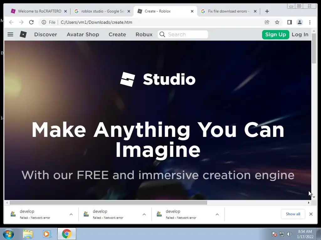Screen dimensions: 321x240
Task: Close the Fix file download errors tab
Action: pos(255,11)
